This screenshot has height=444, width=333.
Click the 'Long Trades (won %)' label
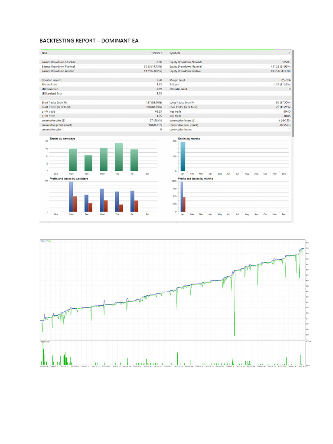182,102
